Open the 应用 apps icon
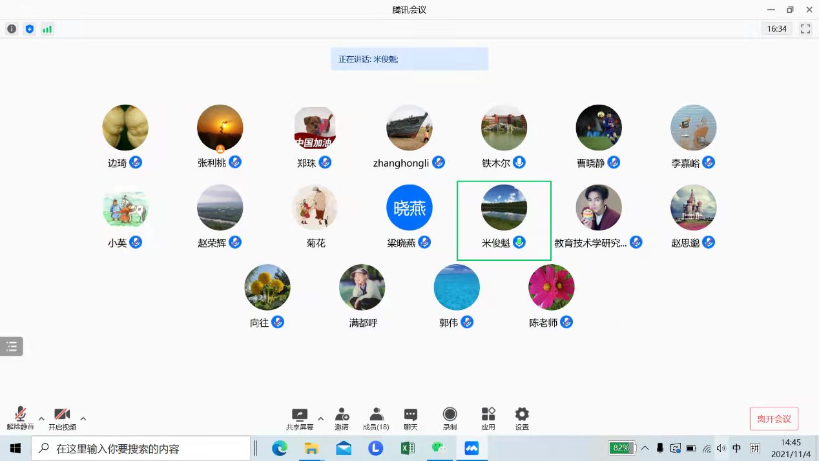This screenshot has height=461, width=819. point(488,418)
